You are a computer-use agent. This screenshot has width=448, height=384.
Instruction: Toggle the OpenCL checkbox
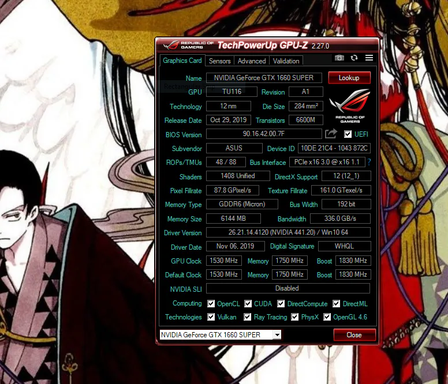[x=211, y=303]
